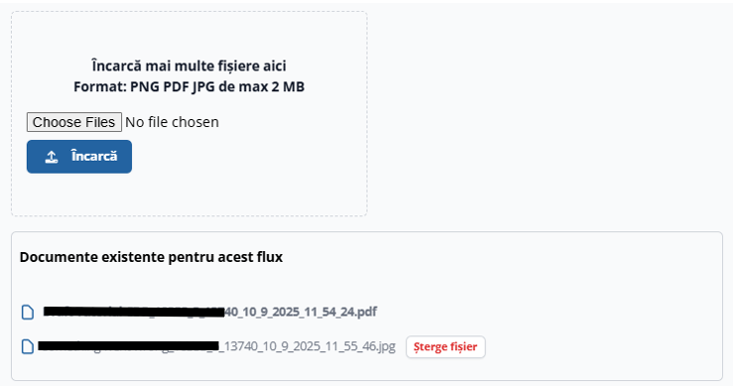This screenshot has width=734, height=386.
Task: Delete the JPG with Șterge fișier
Action: point(445,347)
